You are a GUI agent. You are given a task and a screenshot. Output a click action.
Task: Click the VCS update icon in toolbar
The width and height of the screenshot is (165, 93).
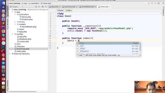click(159, 3)
